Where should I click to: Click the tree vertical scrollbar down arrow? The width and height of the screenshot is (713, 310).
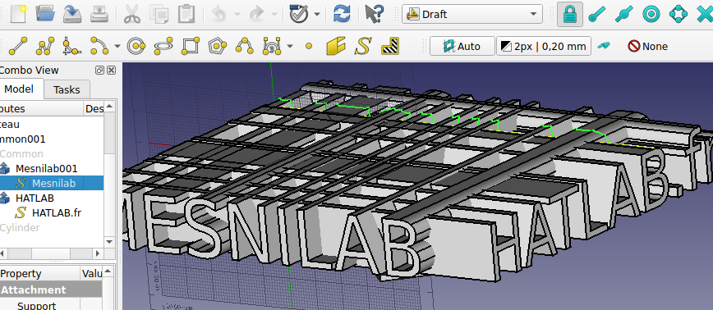(109, 241)
